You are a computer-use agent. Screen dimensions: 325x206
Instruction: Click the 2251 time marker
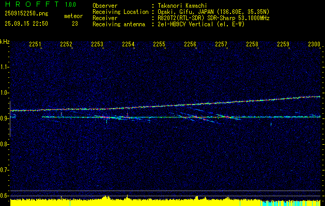pos(35,44)
